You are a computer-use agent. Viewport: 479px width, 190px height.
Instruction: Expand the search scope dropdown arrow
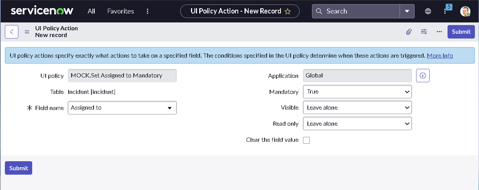point(407,11)
